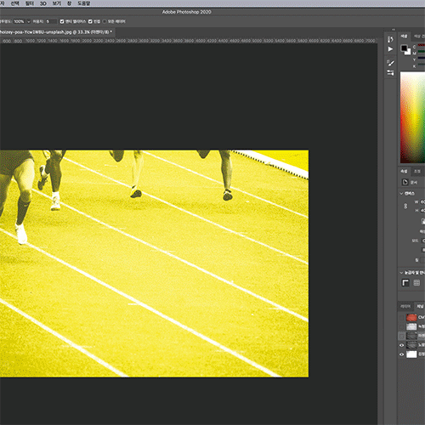
Task: Open the 필터 (Filter) menu
Action: point(30,3)
